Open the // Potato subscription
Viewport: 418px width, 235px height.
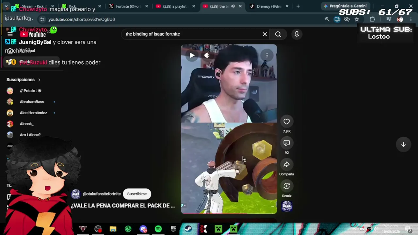(30, 91)
